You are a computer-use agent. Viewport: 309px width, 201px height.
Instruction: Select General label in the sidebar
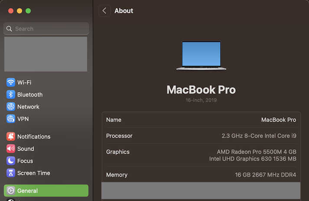(x=27, y=191)
